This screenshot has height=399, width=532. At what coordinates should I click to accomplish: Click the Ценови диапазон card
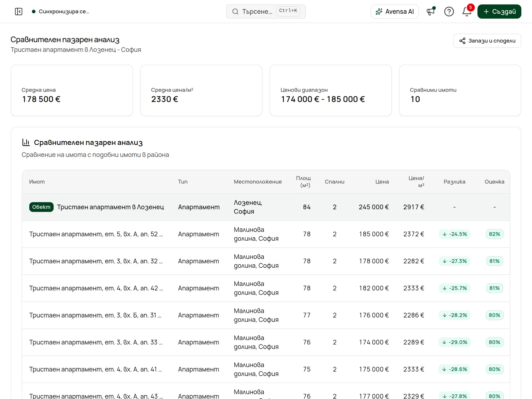click(x=331, y=90)
